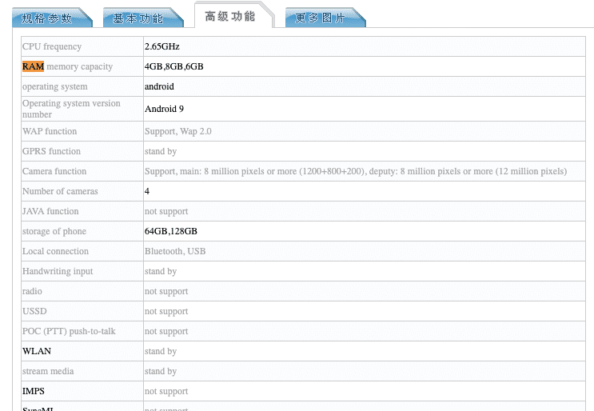The image size is (594, 411).
Task: Click the Operating system version number label
Action: coord(71,109)
